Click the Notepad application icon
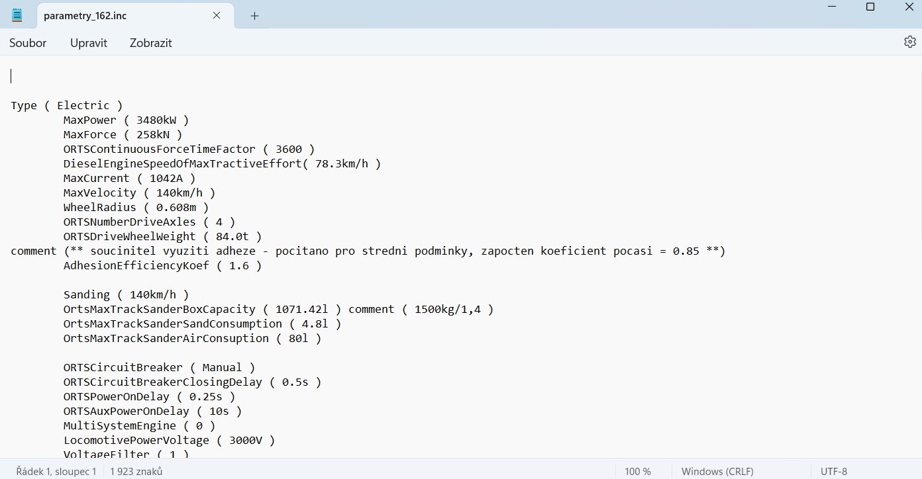Screen dimensions: 922x479 tap(17, 15)
